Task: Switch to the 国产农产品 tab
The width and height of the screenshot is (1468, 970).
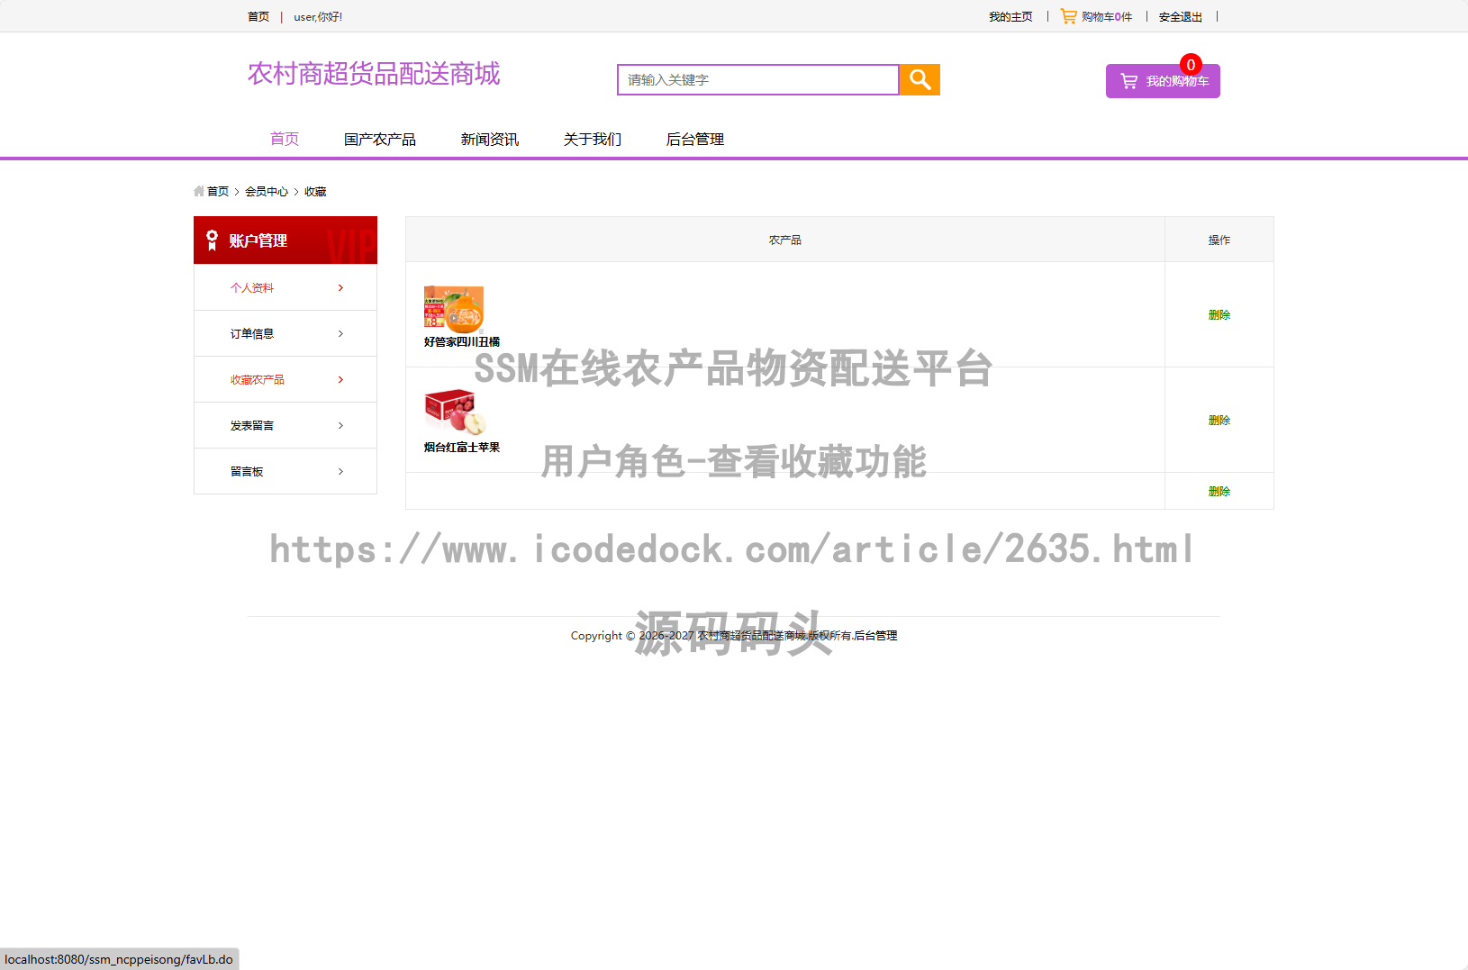Action: point(378,139)
